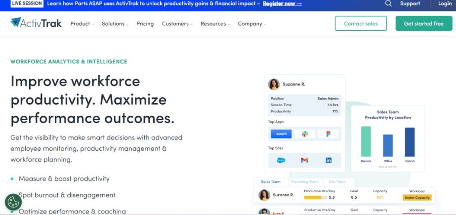Click the 'Top Apps' label

[276, 122]
